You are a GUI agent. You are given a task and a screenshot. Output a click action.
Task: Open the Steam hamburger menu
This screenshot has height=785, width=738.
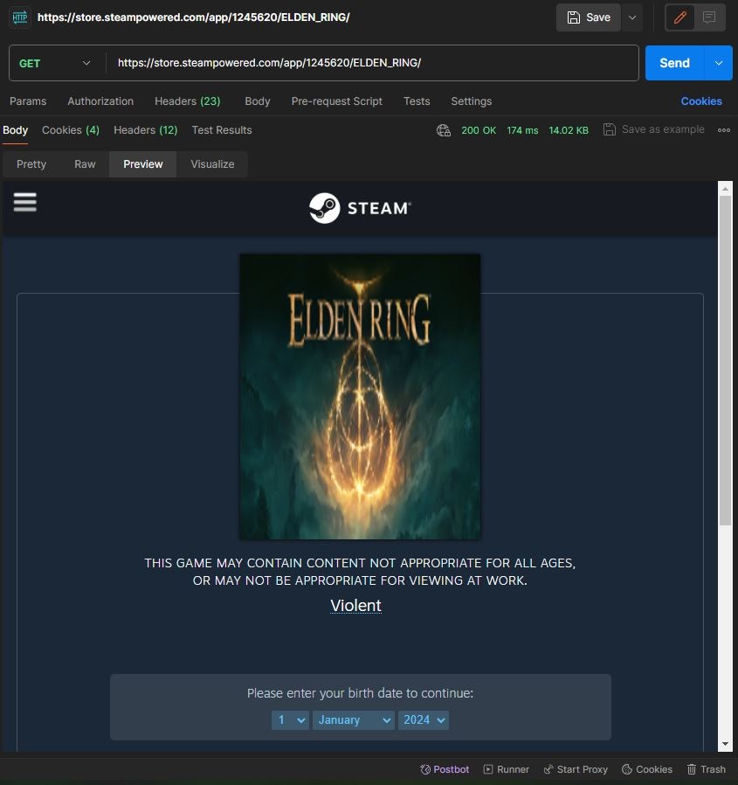25,202
